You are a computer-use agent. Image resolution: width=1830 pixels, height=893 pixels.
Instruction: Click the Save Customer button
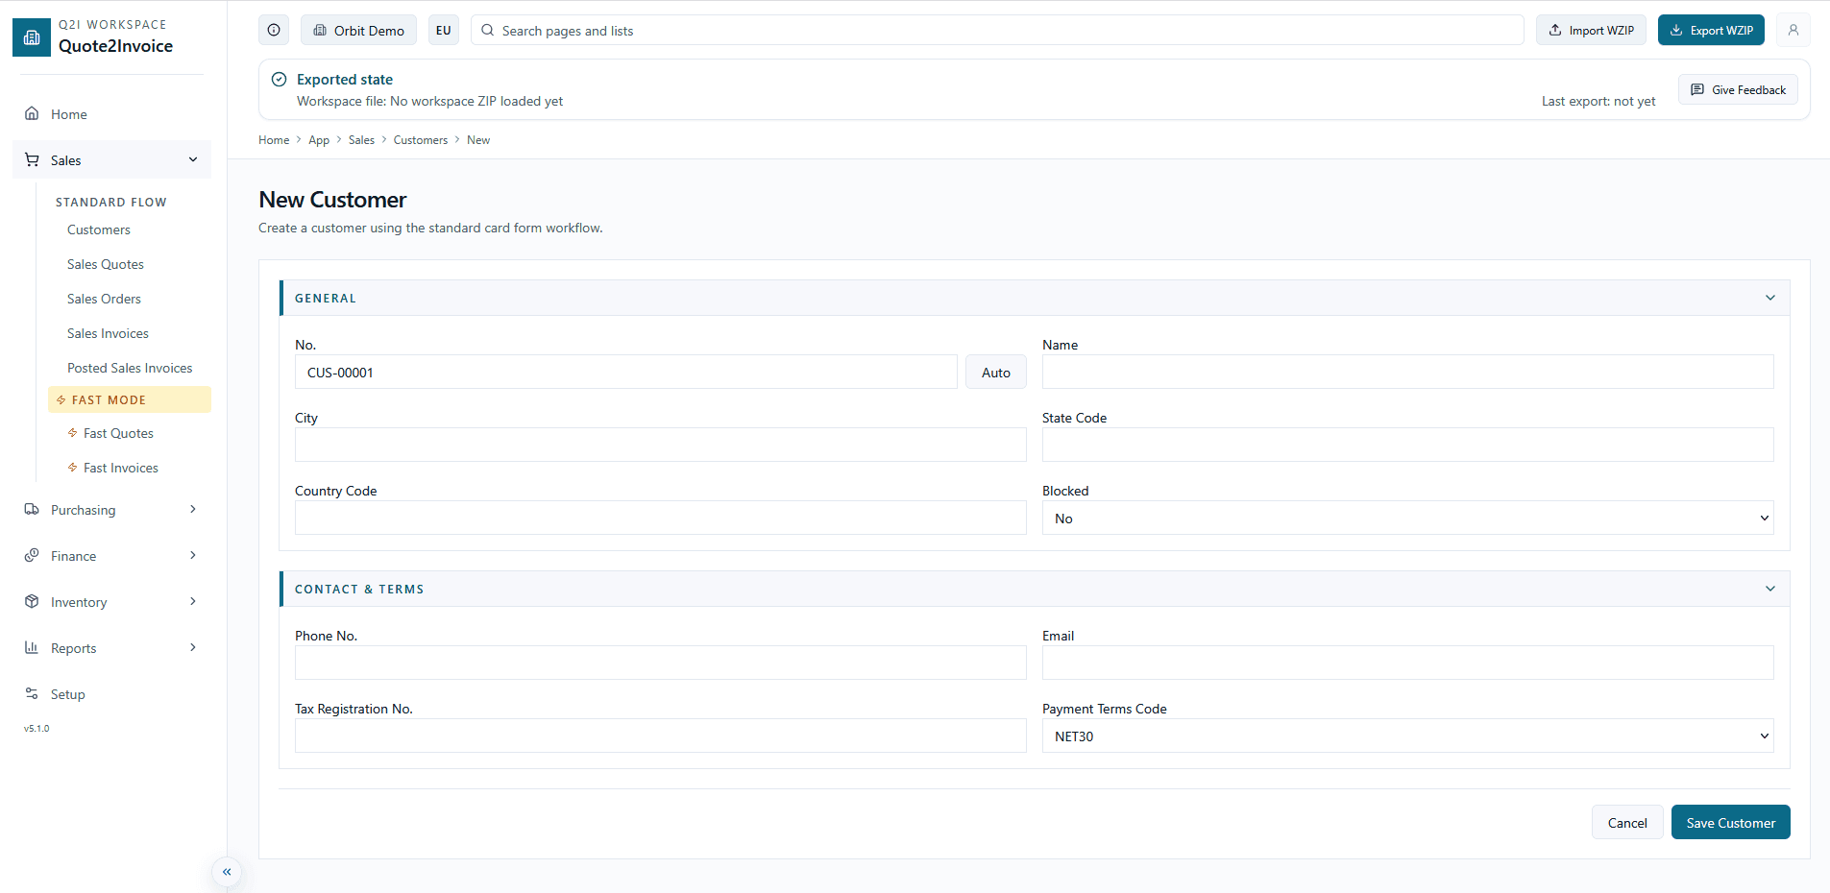click(1730, 823)
